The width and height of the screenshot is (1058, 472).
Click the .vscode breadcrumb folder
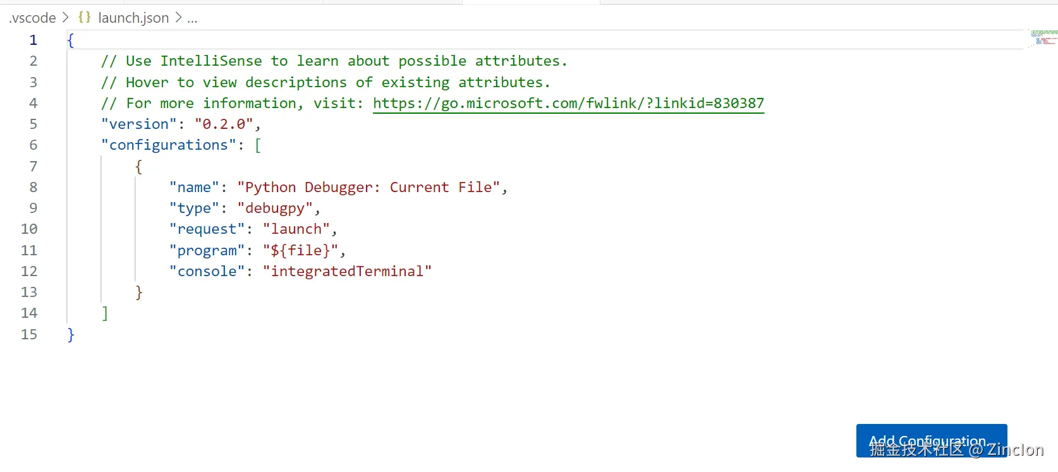[32, 18]
